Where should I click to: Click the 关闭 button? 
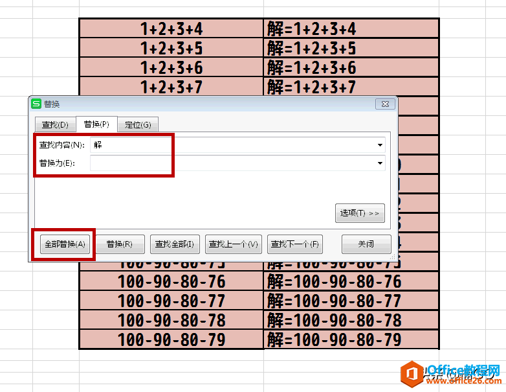[x=366, y=244]
